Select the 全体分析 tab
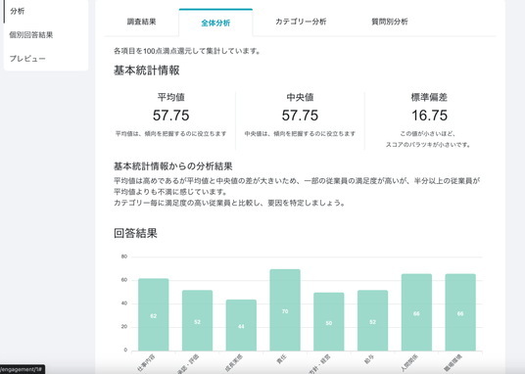This screenshot has height=374, width=525. point(215,23)
